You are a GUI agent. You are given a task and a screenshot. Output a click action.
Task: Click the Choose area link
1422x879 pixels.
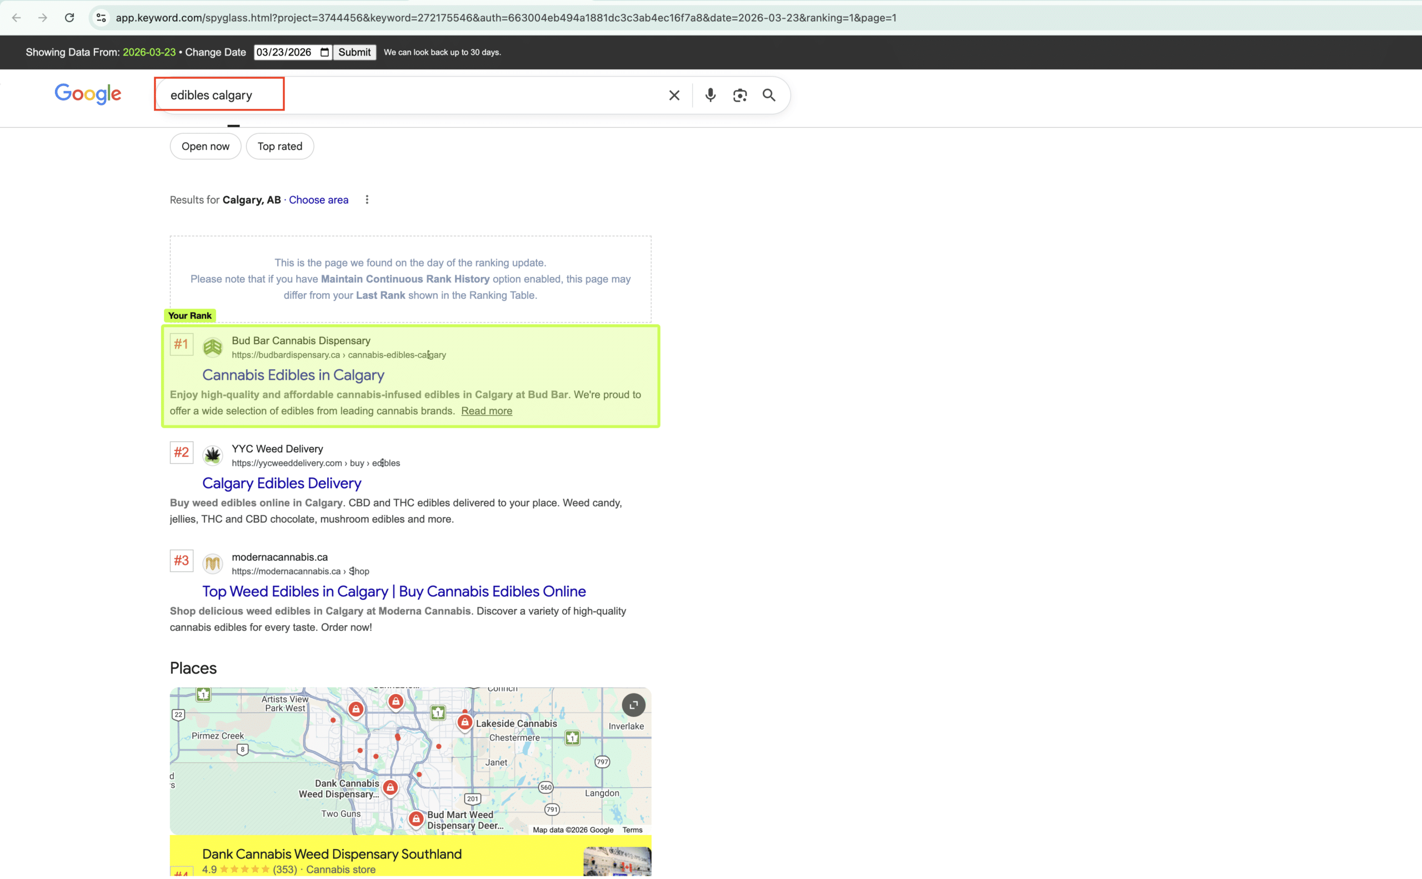319,200
